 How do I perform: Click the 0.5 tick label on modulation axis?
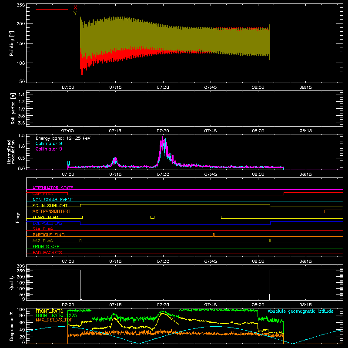21,158
